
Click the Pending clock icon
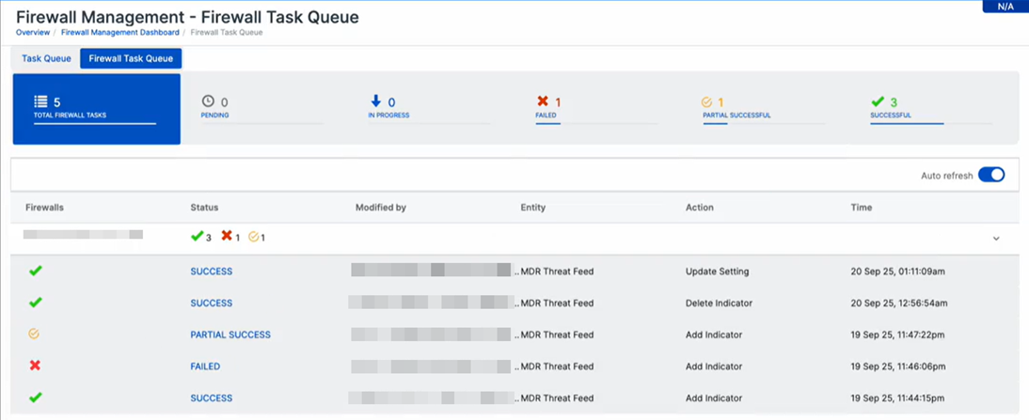[x=208, y=101]
